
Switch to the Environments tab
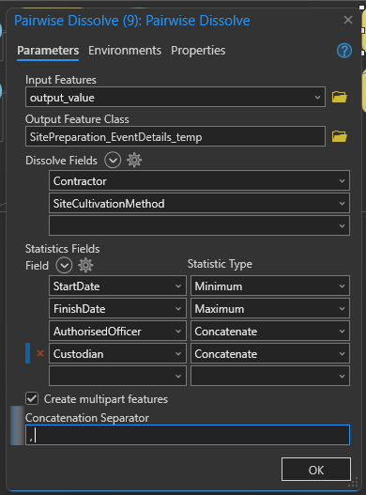[125, 51]
